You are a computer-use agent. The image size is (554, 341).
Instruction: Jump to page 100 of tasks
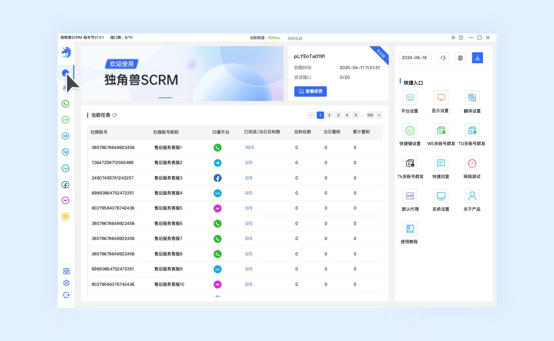pos(370,115)
